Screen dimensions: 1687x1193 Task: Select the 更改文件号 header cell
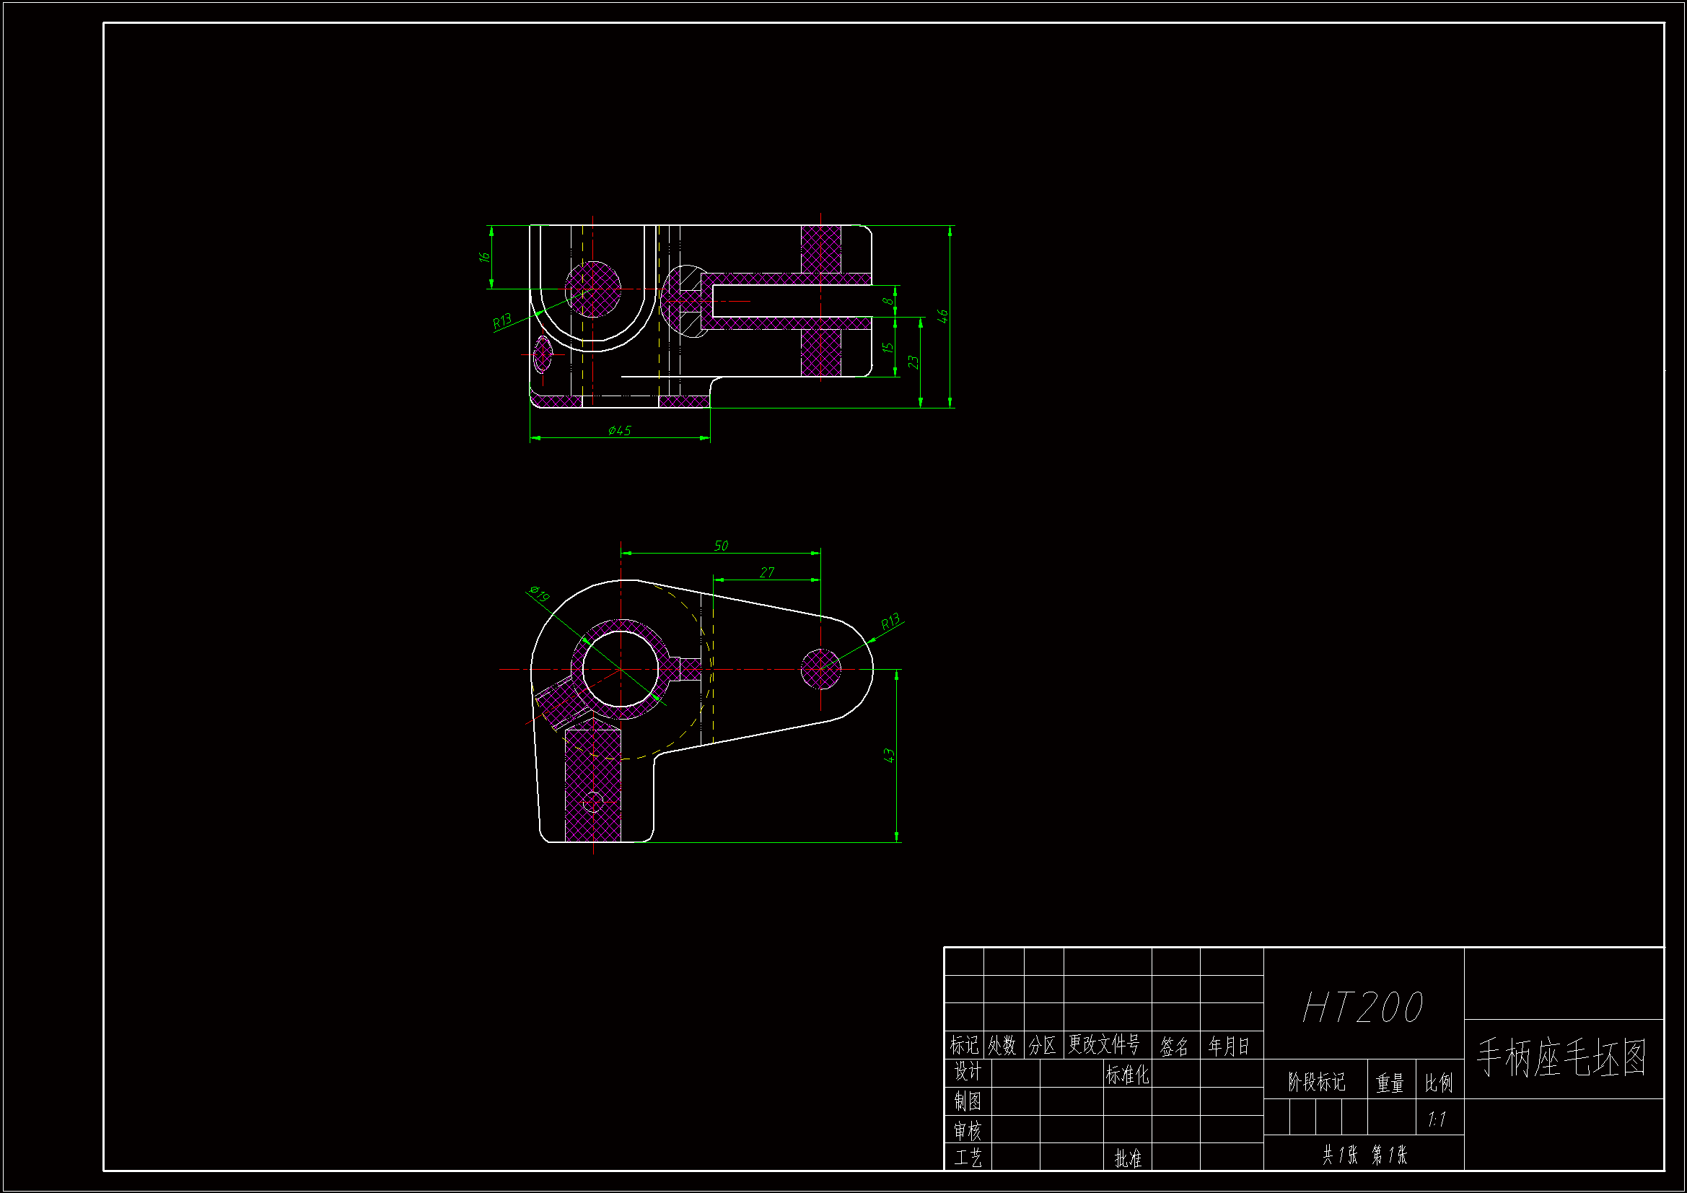1103,1044
